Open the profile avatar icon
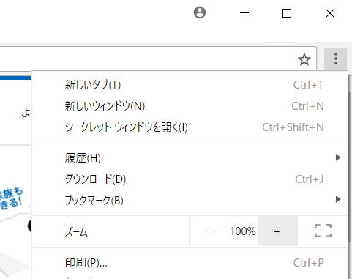 point(200,12)
